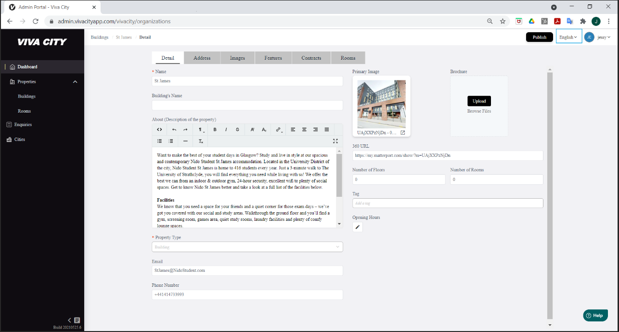This screenshot has height=332, width=619.
Task: Align text right in the editor
Action: (x=315, y=129)
